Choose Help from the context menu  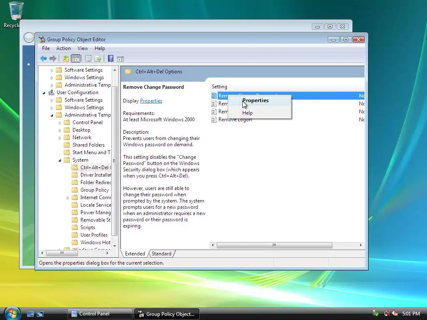point(259,112)
